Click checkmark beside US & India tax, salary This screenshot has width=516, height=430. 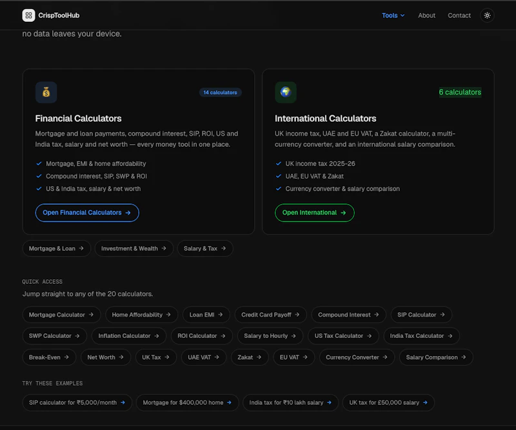(x=39, y=189)
